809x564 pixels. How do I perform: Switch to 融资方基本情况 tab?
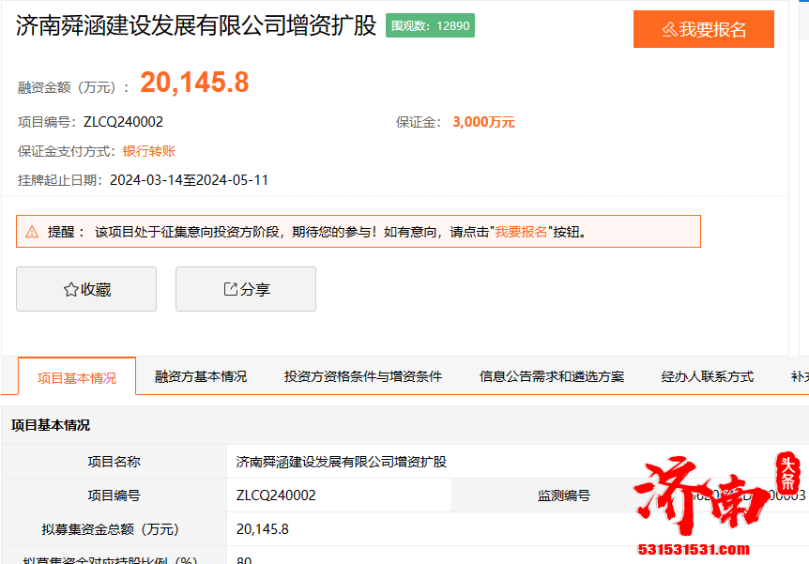tap(200, 375)
